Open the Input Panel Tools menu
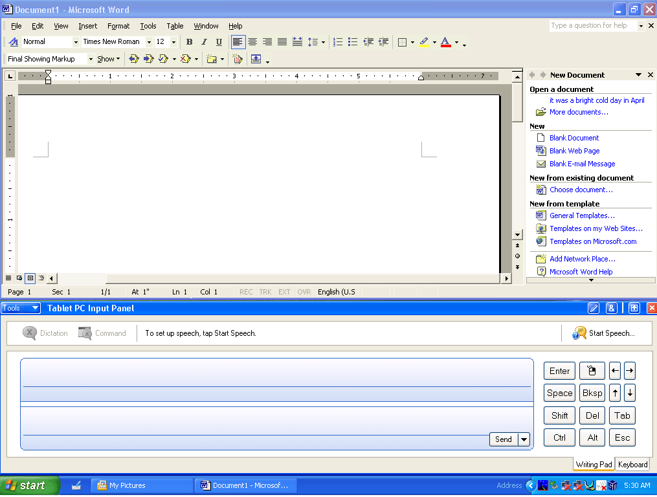 [21, 309]
